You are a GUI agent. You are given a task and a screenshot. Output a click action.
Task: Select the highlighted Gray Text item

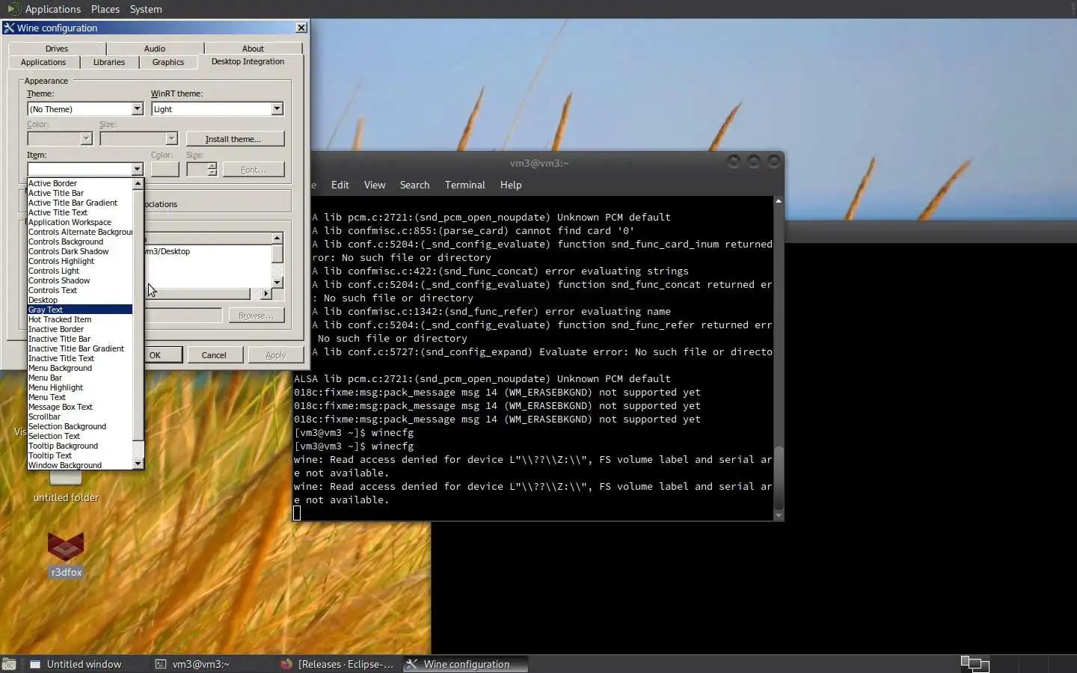(x=80, y=310)
